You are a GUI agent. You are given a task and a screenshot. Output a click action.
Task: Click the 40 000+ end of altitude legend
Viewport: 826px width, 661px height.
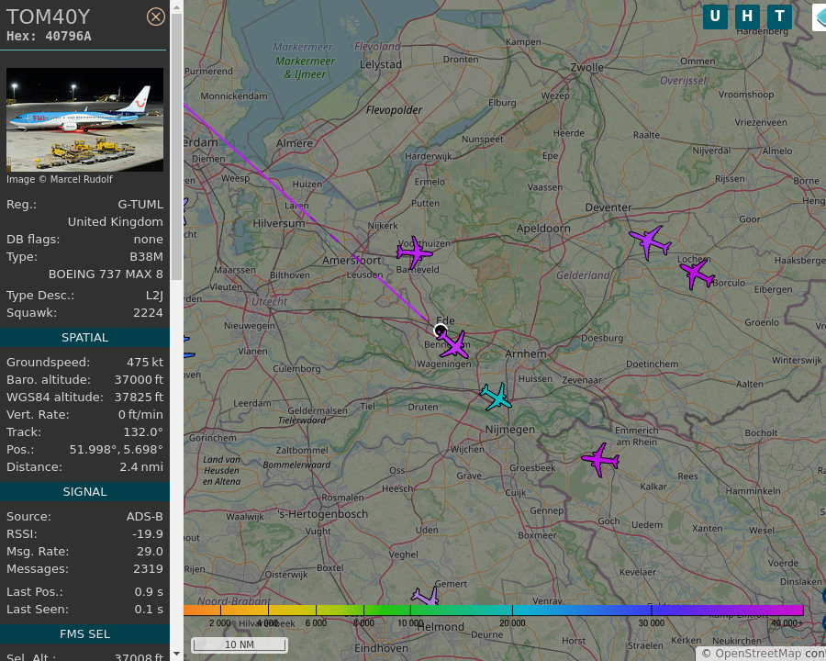(x=787, y=622)
